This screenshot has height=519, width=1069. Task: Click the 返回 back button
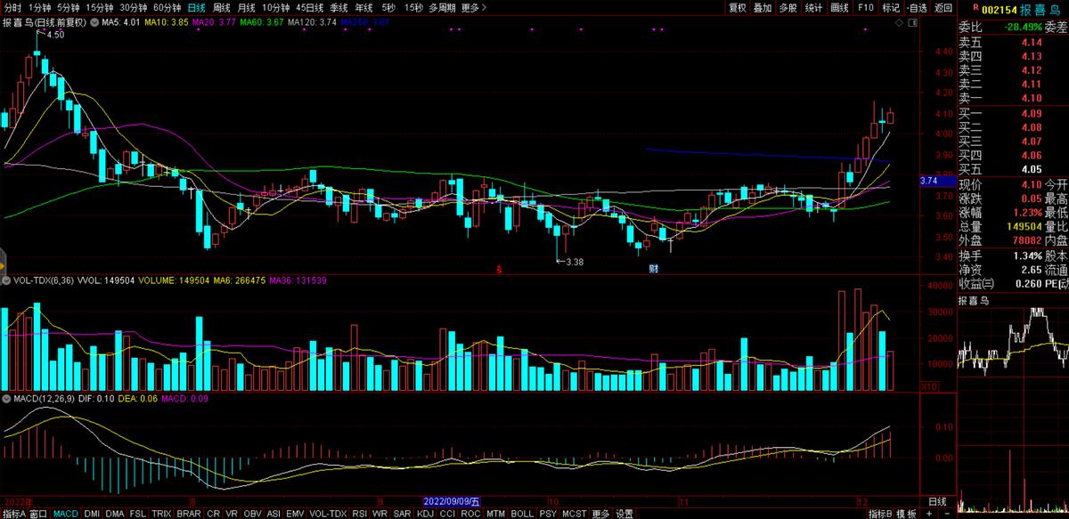point(943,7)
